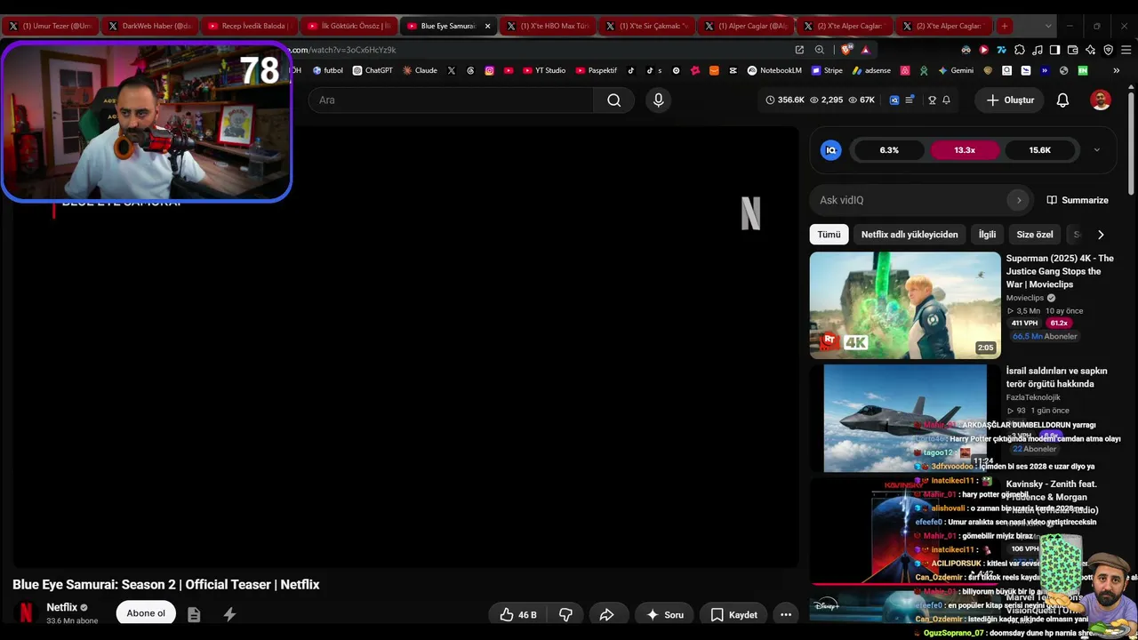Image resolution: width=1138 pixels, height=640 pixels.
Task: Click the Soru ask button
Action: 665,614
